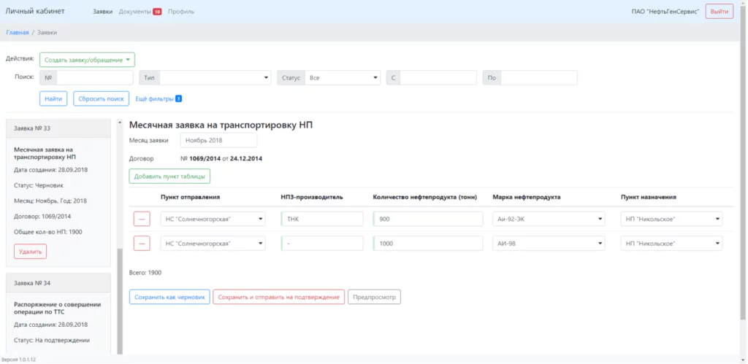
Task: Open the Создать заявку/обращение dropdown
Action: click(x=87, y=60)
